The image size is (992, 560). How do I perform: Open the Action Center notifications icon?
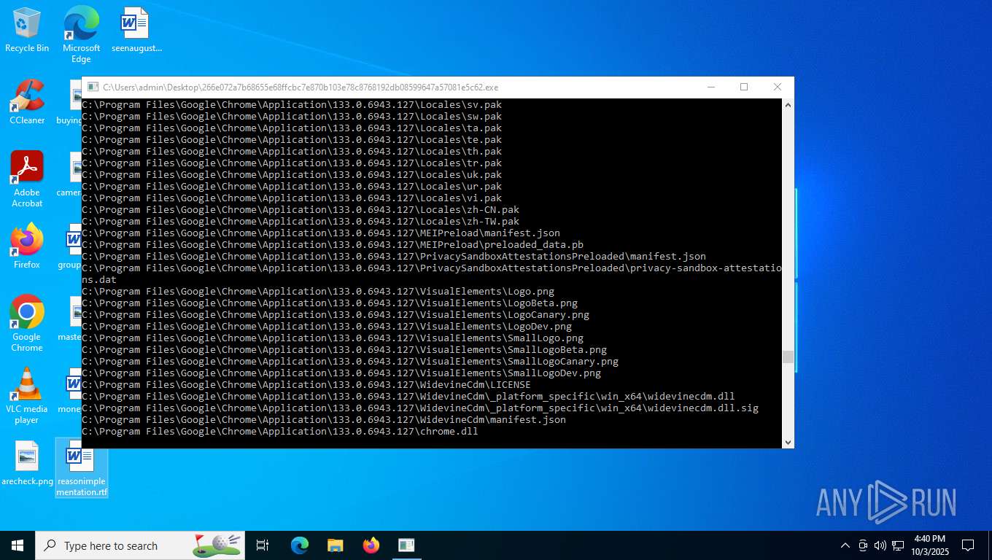click(968, 545)
